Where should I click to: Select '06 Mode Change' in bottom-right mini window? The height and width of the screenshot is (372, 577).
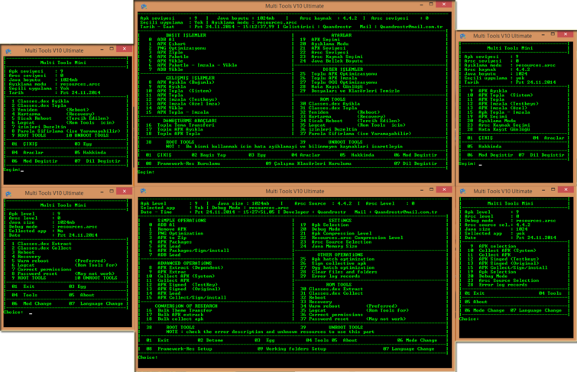485,311
